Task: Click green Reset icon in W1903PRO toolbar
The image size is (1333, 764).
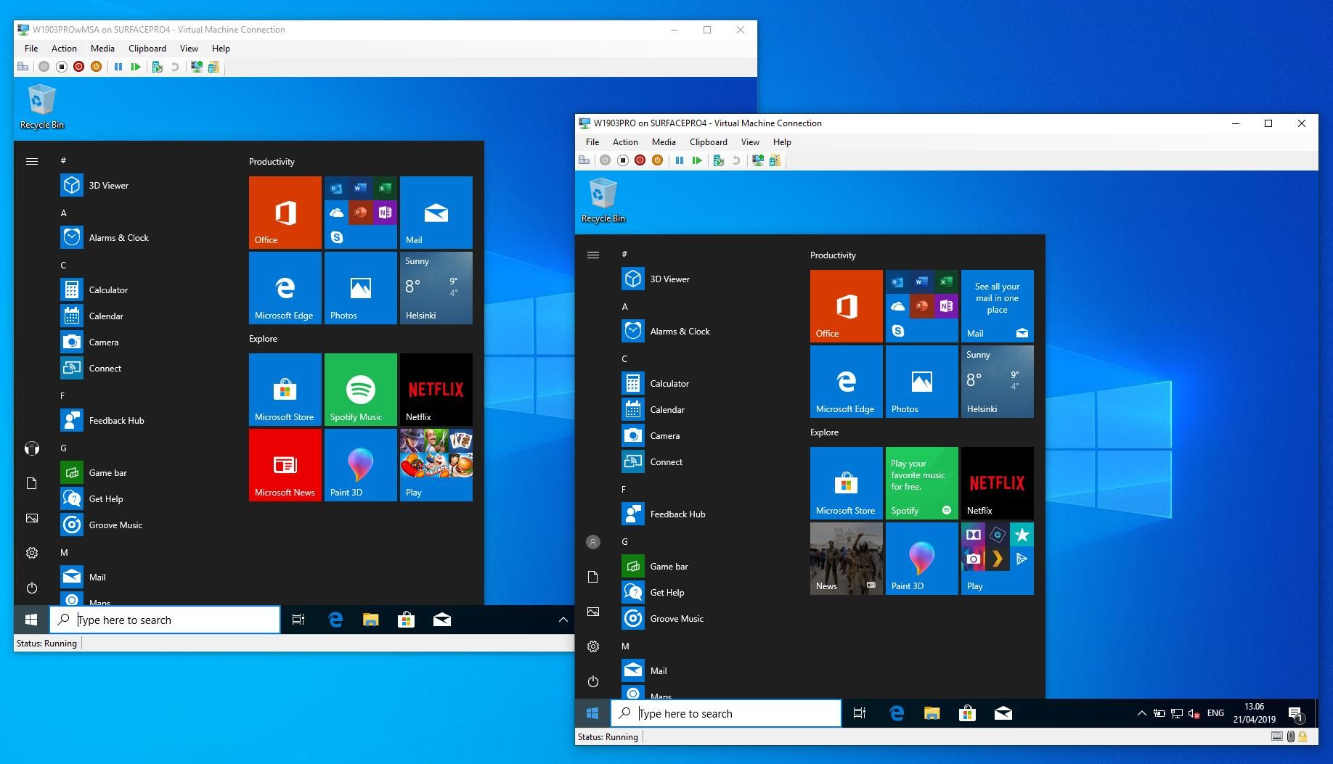Action: pos(697,160)
